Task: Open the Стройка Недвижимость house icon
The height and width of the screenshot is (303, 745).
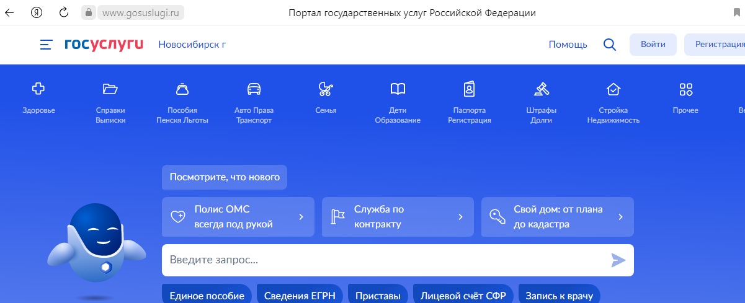Action: click(x=613, y=89)
